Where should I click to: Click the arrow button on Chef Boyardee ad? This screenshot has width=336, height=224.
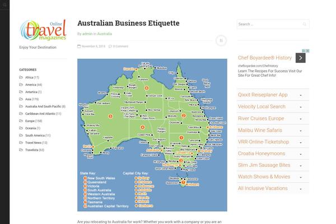(301, 58)
